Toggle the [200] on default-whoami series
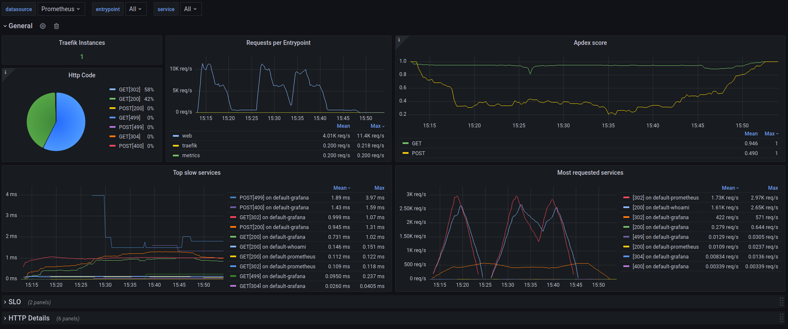 661,208
